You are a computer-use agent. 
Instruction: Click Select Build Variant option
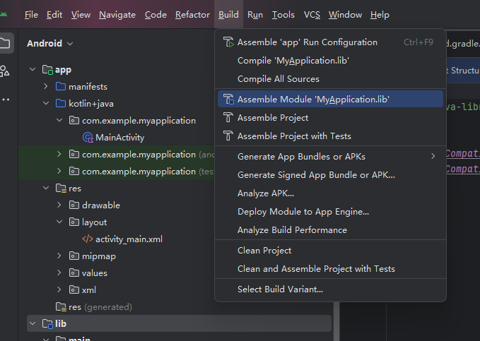pos(280,289)
